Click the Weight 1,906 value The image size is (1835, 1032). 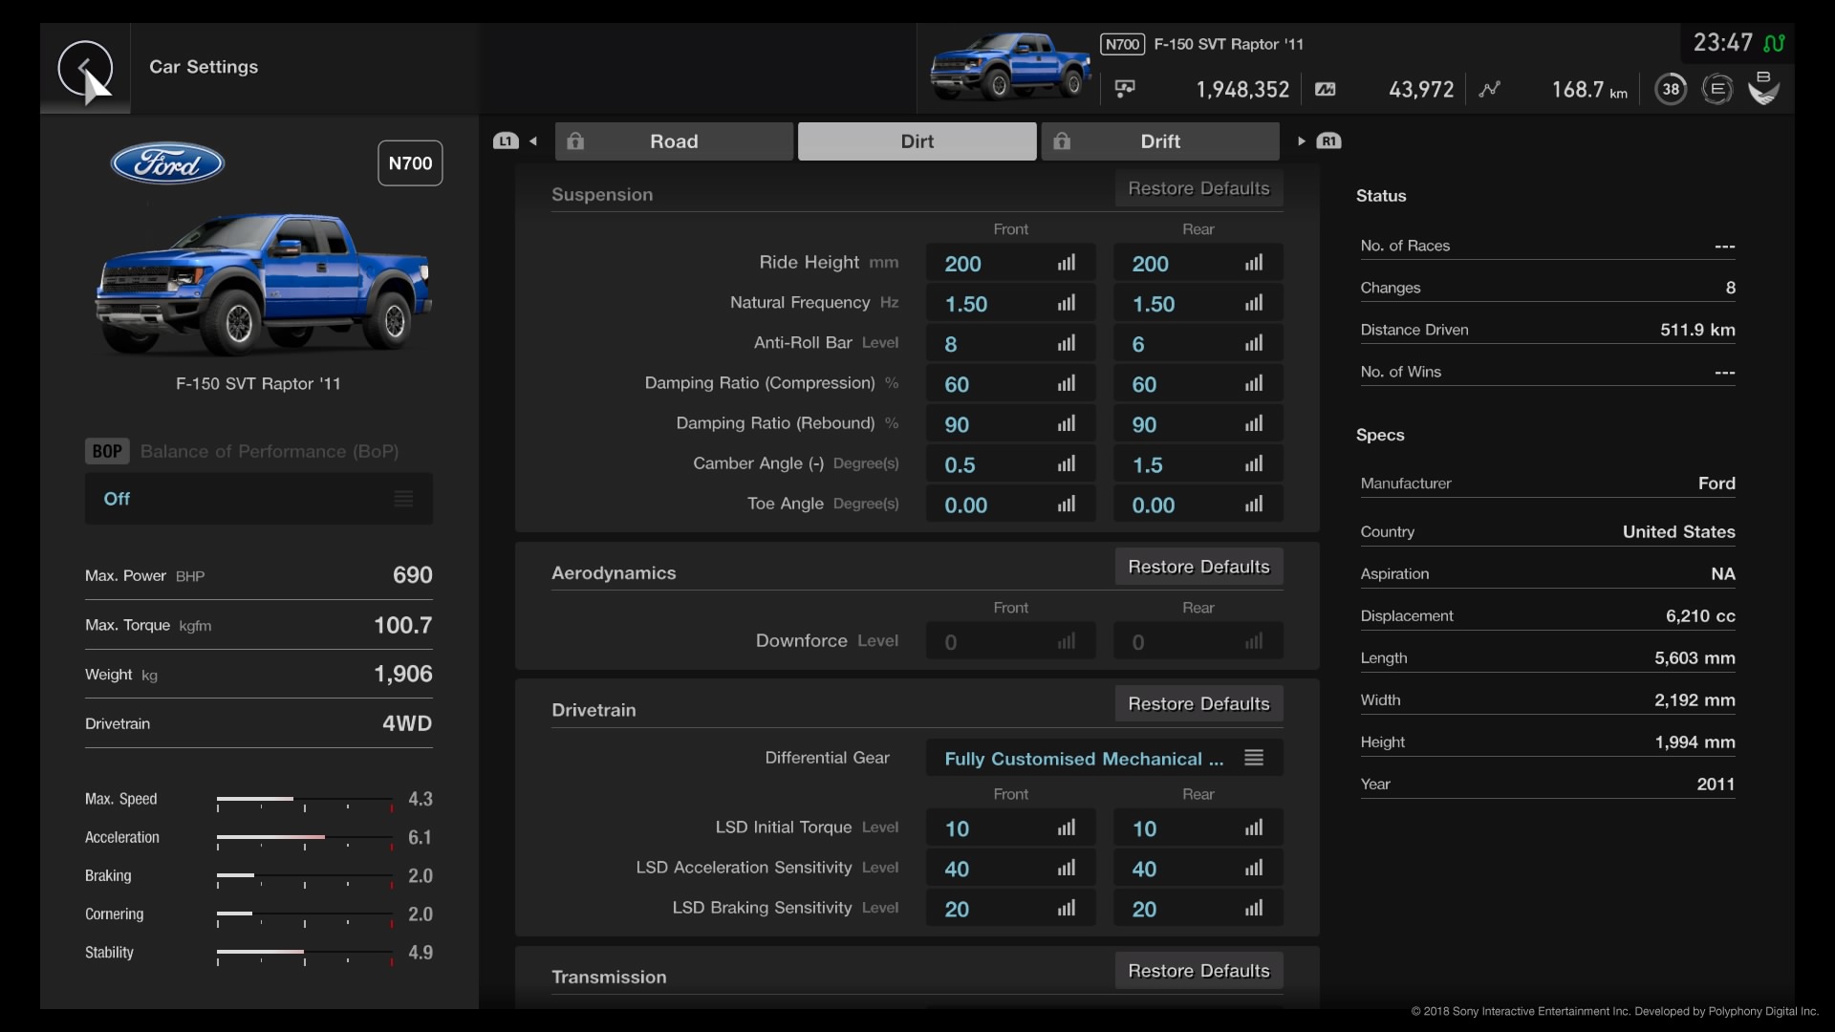403,674
